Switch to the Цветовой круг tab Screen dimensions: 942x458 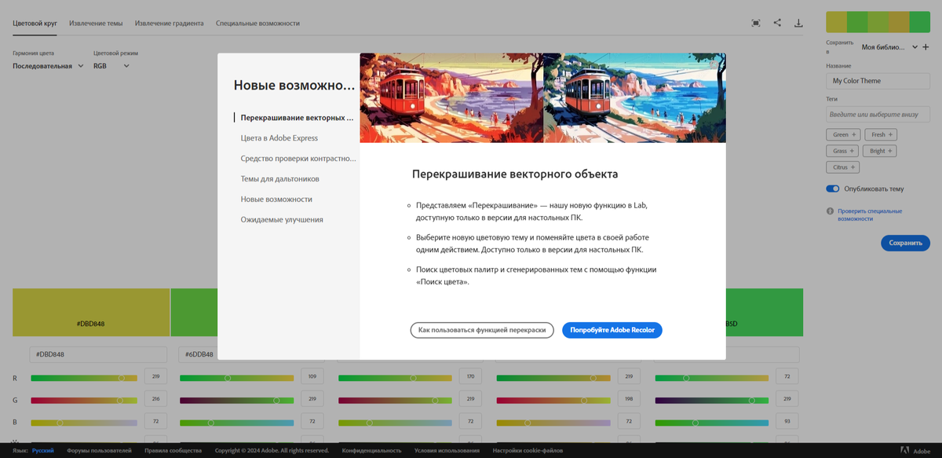click(x=35, y=24)
